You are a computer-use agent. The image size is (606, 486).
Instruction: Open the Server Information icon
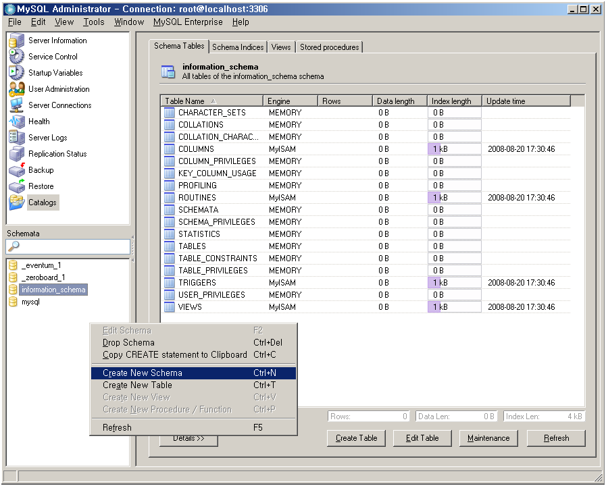17,40
